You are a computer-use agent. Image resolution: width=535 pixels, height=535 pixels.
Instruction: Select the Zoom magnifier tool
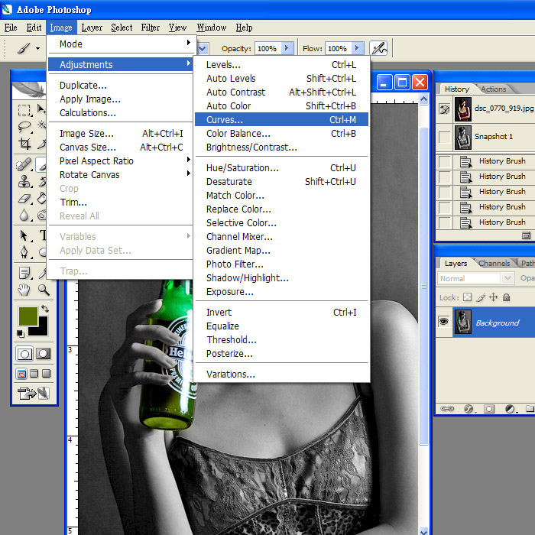(x=44, y=289)
